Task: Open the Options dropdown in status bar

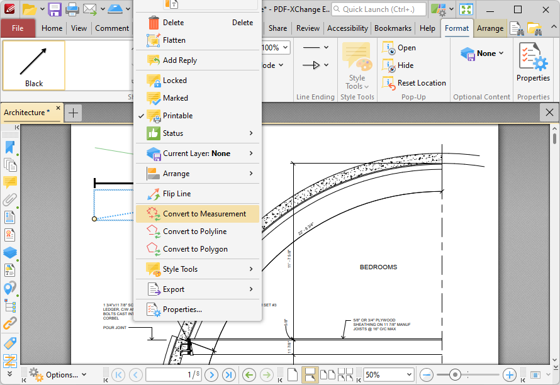Action: click(x=59, y=375)
